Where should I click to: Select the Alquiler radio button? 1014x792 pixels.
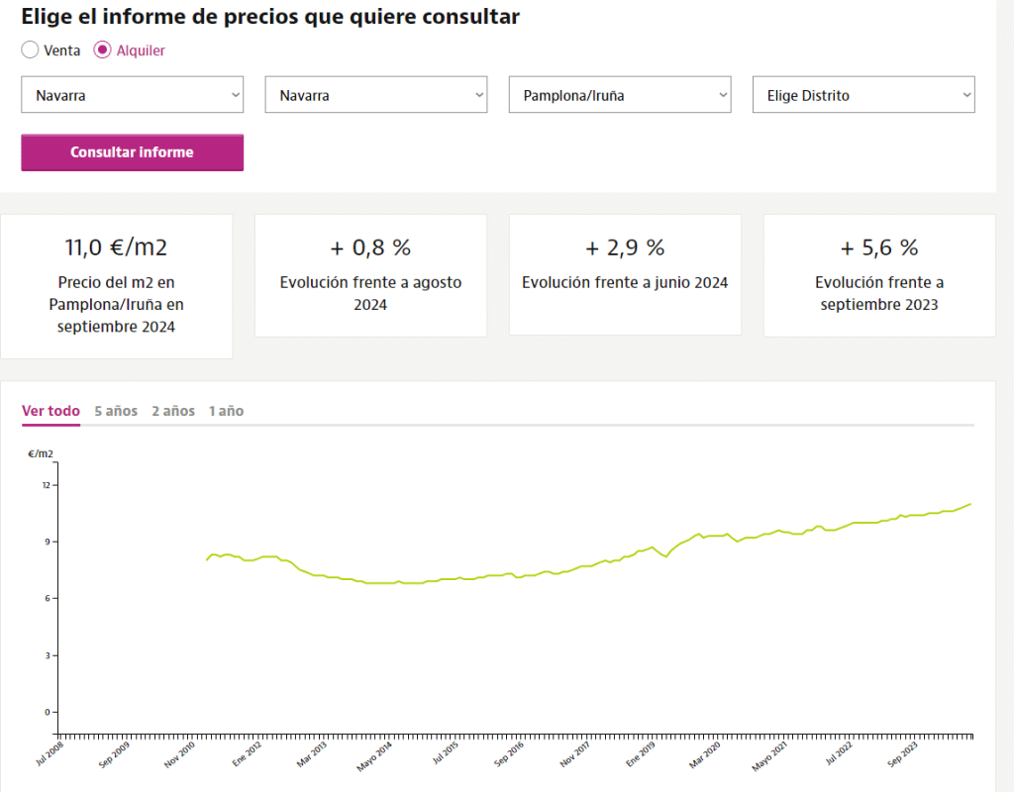click(102, 49)
